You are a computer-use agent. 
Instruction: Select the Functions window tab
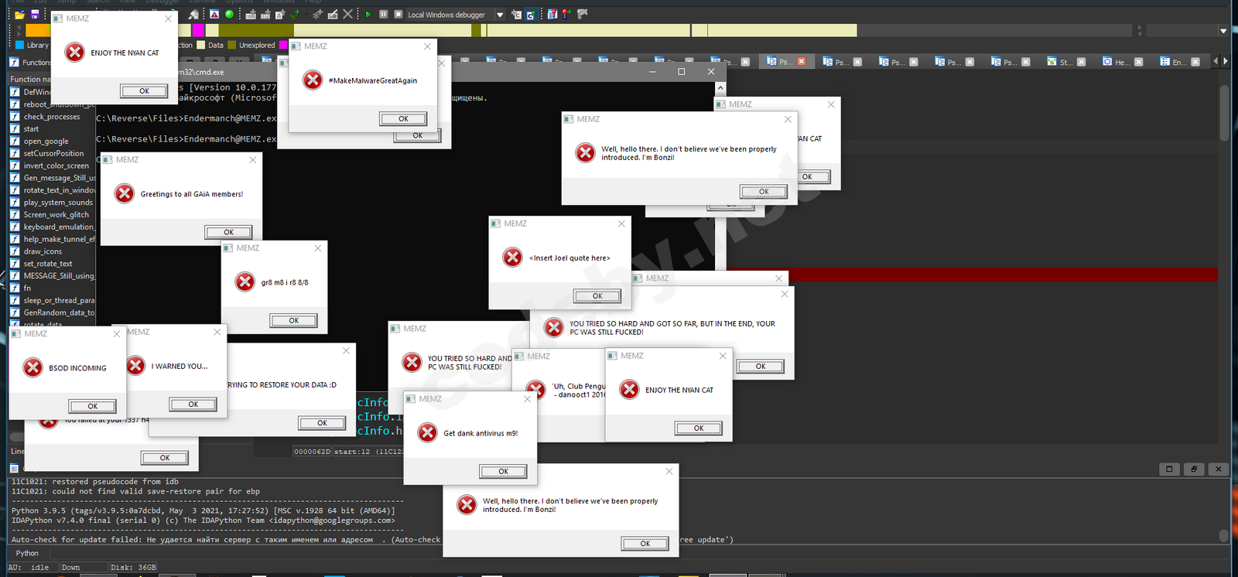pyautogui.click(x=31, y=63)
